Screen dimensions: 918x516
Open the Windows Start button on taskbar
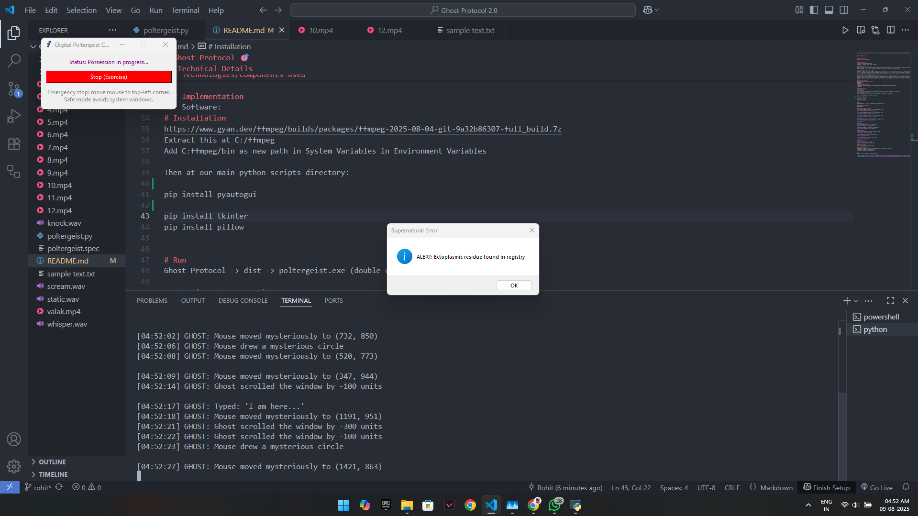[x=343, y=505]
